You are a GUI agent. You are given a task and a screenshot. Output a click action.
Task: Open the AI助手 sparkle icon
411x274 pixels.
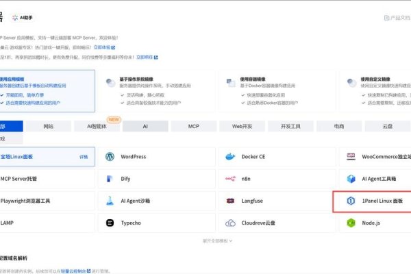pos(15,18)
